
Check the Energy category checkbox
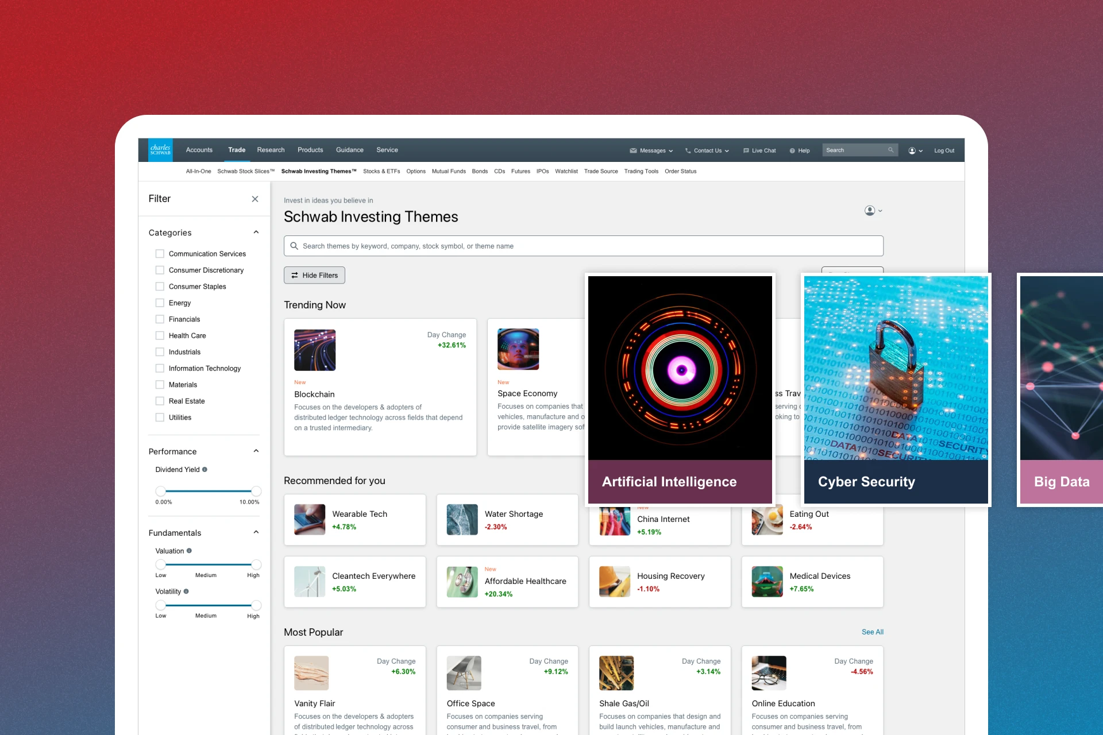pyautogui.click(x=160, y=303)
